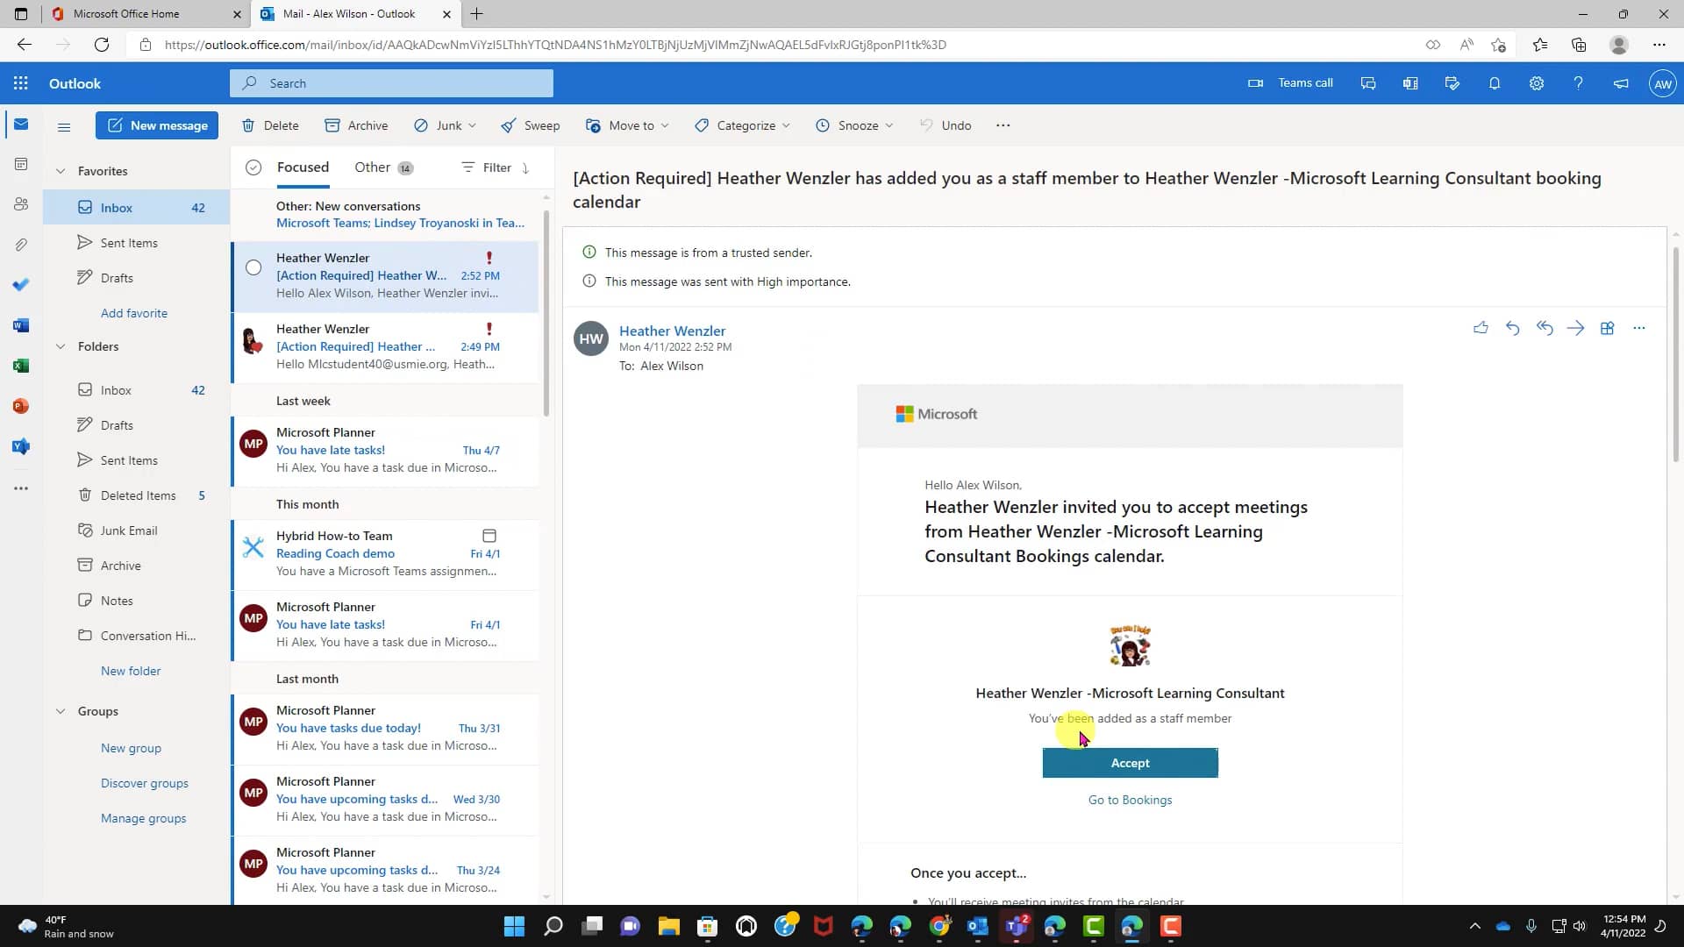Click the Discover groups link
This screenshot has width=1684, height=947.
click(x=144, y=783)
